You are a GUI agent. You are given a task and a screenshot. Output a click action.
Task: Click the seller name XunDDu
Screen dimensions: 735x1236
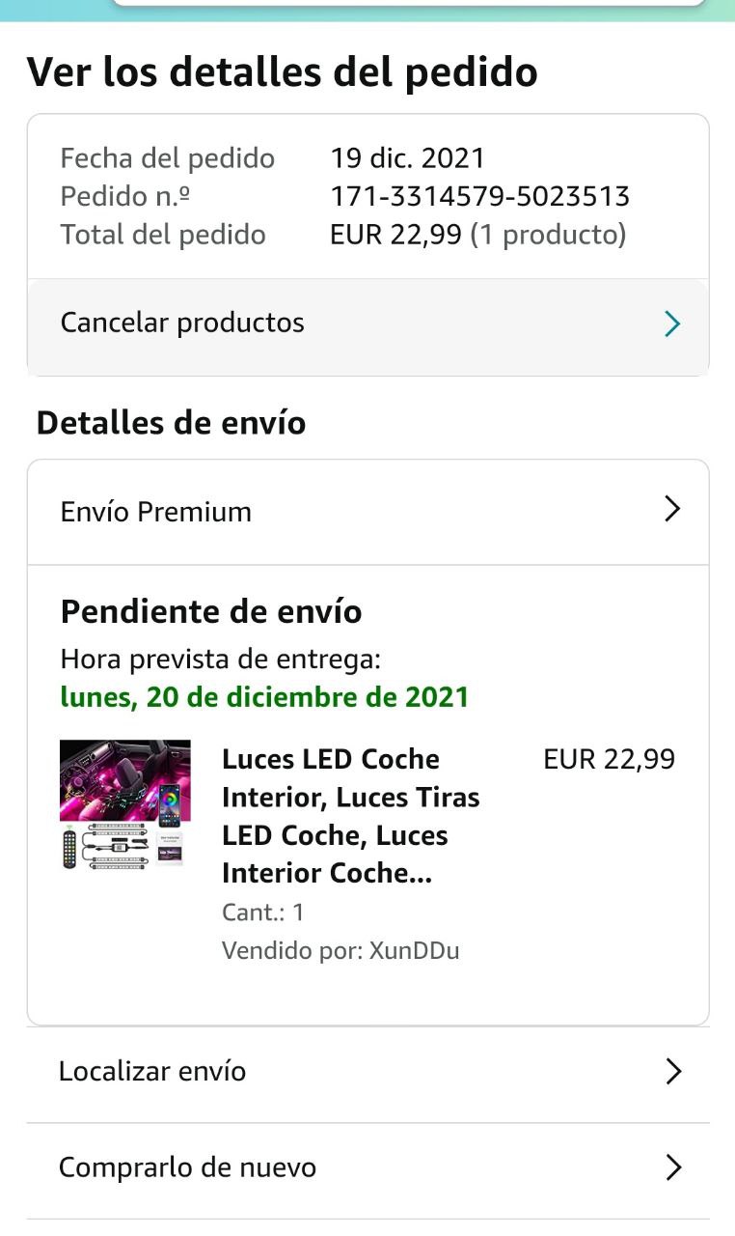(414, 951)
